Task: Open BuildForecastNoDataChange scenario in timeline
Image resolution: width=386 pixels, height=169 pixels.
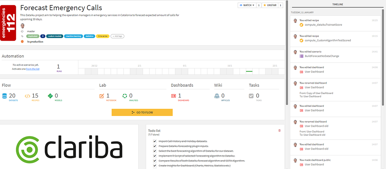Action: pos(322,56)
